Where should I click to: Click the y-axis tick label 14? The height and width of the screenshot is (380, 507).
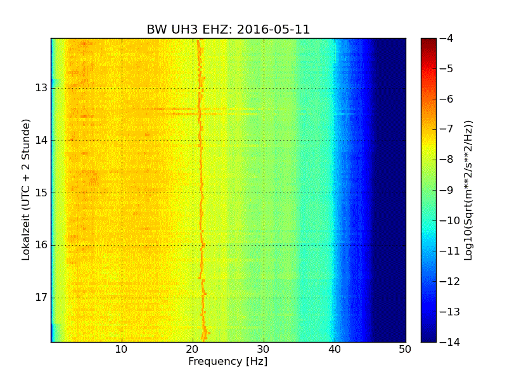click(x=41, y=140)
